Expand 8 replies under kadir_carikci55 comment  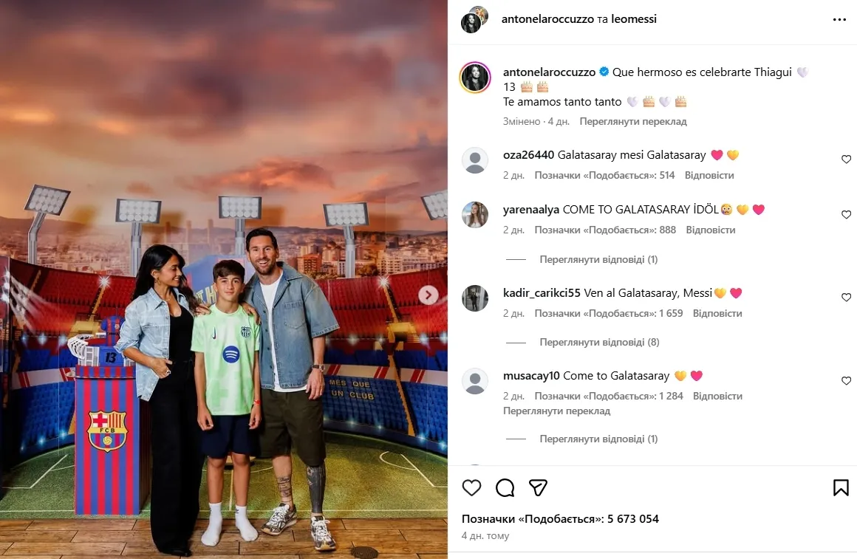(x=599, y=342)
